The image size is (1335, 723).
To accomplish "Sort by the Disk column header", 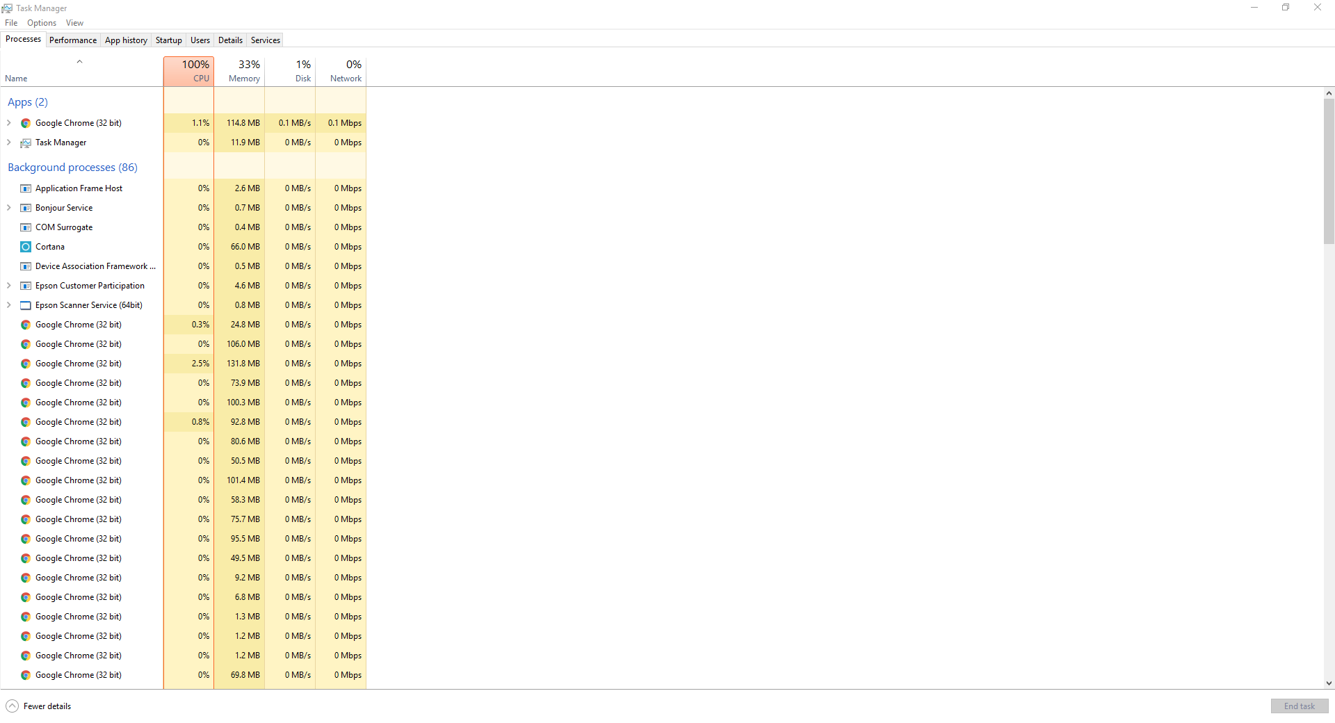I will pos(290,72).
